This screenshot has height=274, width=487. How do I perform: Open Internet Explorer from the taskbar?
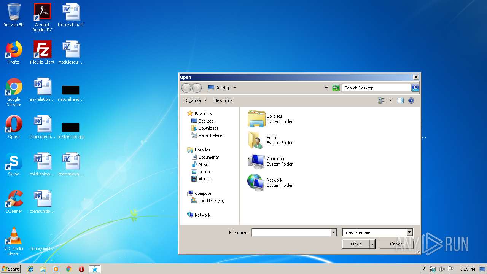[x=30, y=269]
